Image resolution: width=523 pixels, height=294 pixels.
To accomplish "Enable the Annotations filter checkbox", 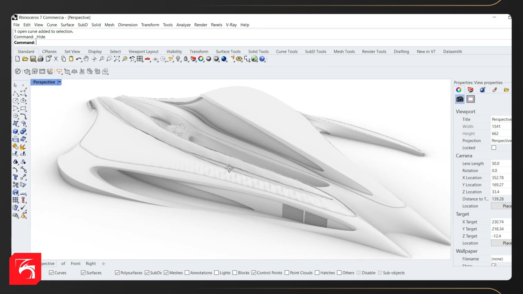I will 187,273.
